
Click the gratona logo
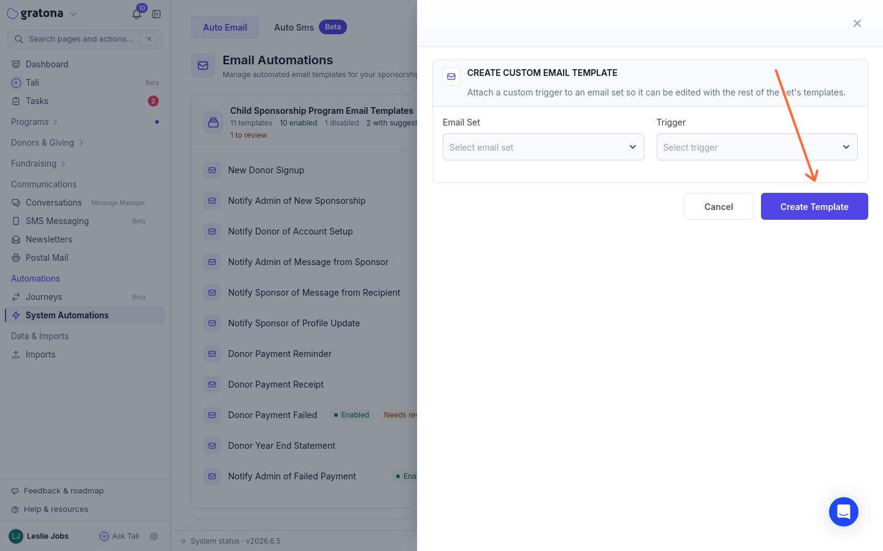(36, 13)
